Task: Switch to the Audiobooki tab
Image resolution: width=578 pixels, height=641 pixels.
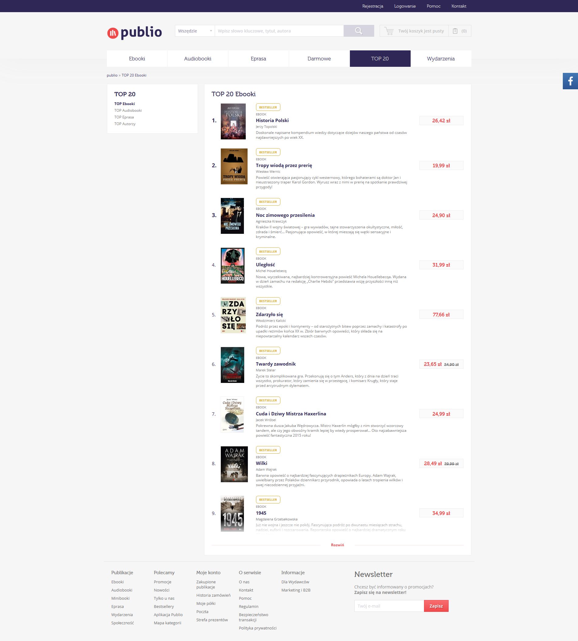Action: [197, 59]
